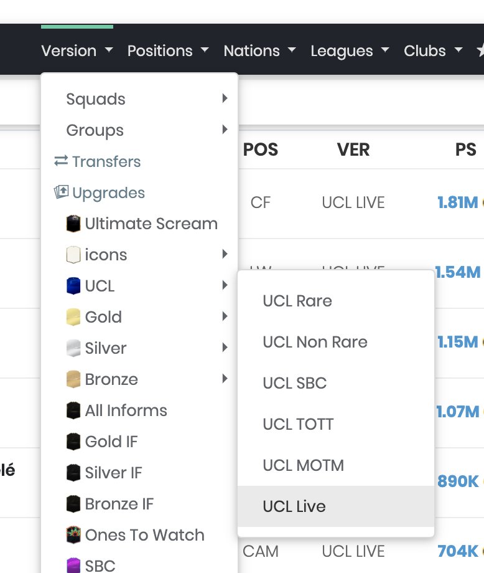The width and height of the screenshot is (484, 573).
Task: Click the 1.81M price value
Action: 458,202
